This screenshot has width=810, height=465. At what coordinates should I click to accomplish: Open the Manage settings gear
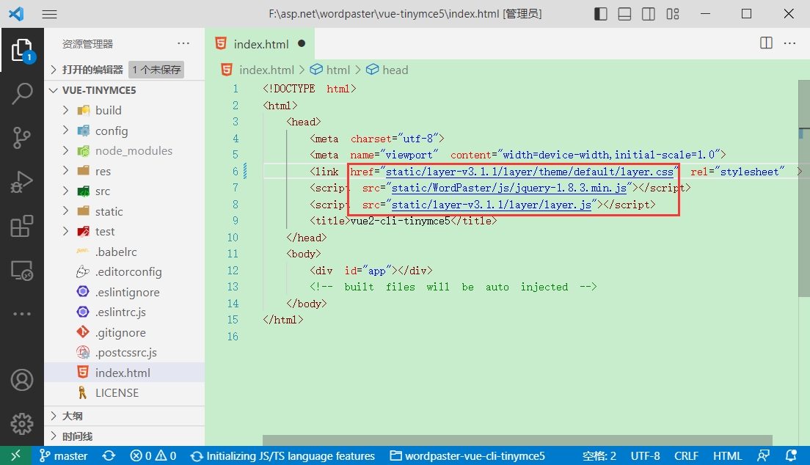[22, 423]
